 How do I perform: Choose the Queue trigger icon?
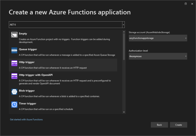14,50
